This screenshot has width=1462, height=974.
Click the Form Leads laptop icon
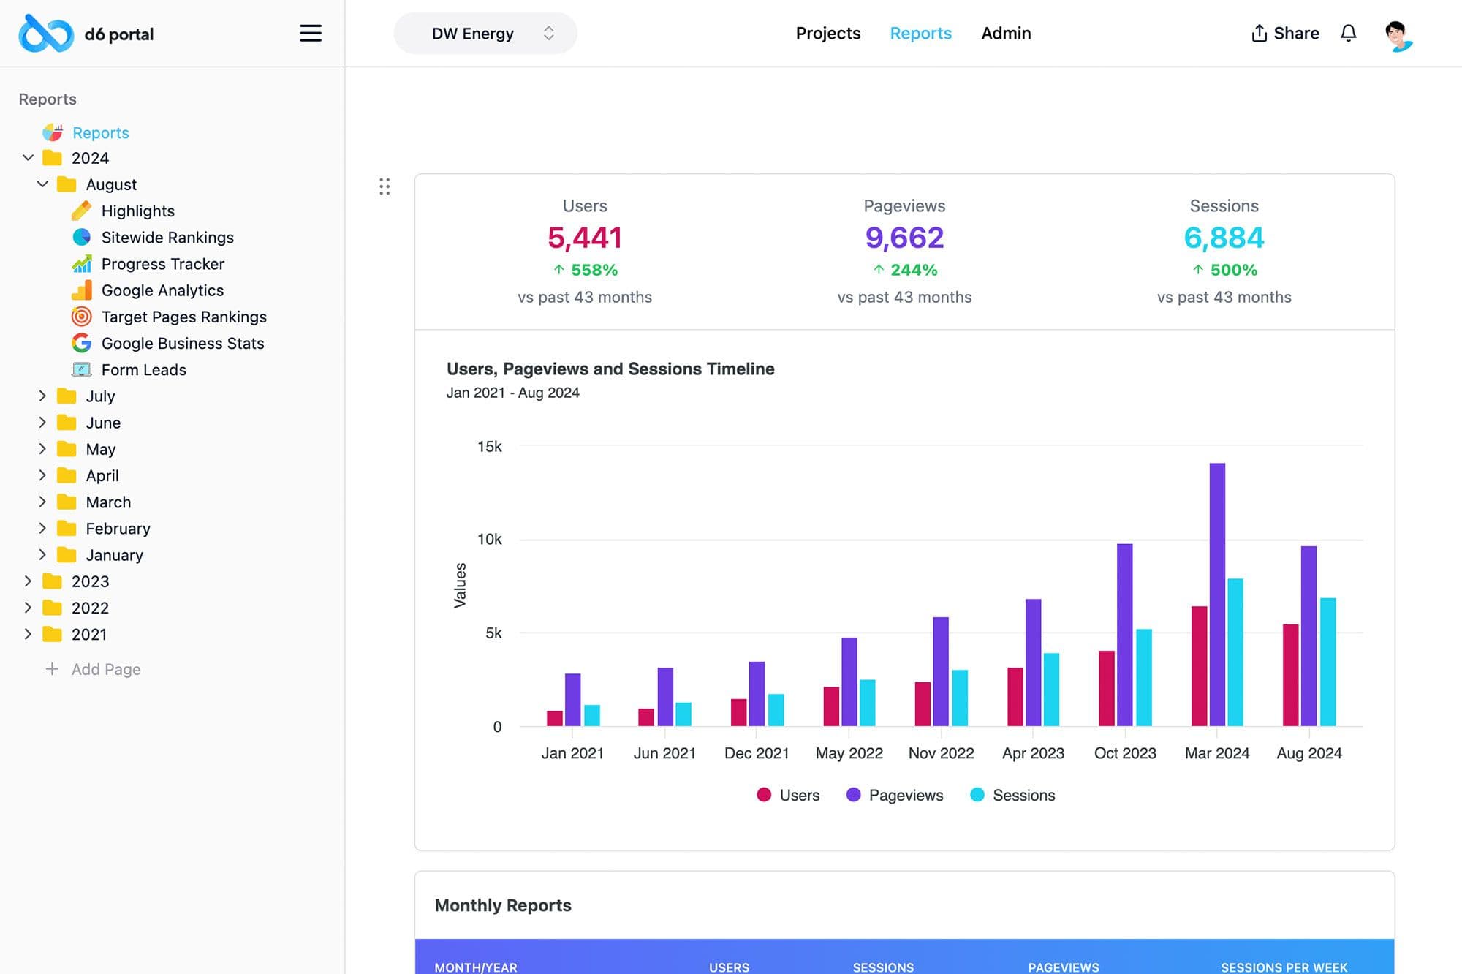[x=81, y=369]
